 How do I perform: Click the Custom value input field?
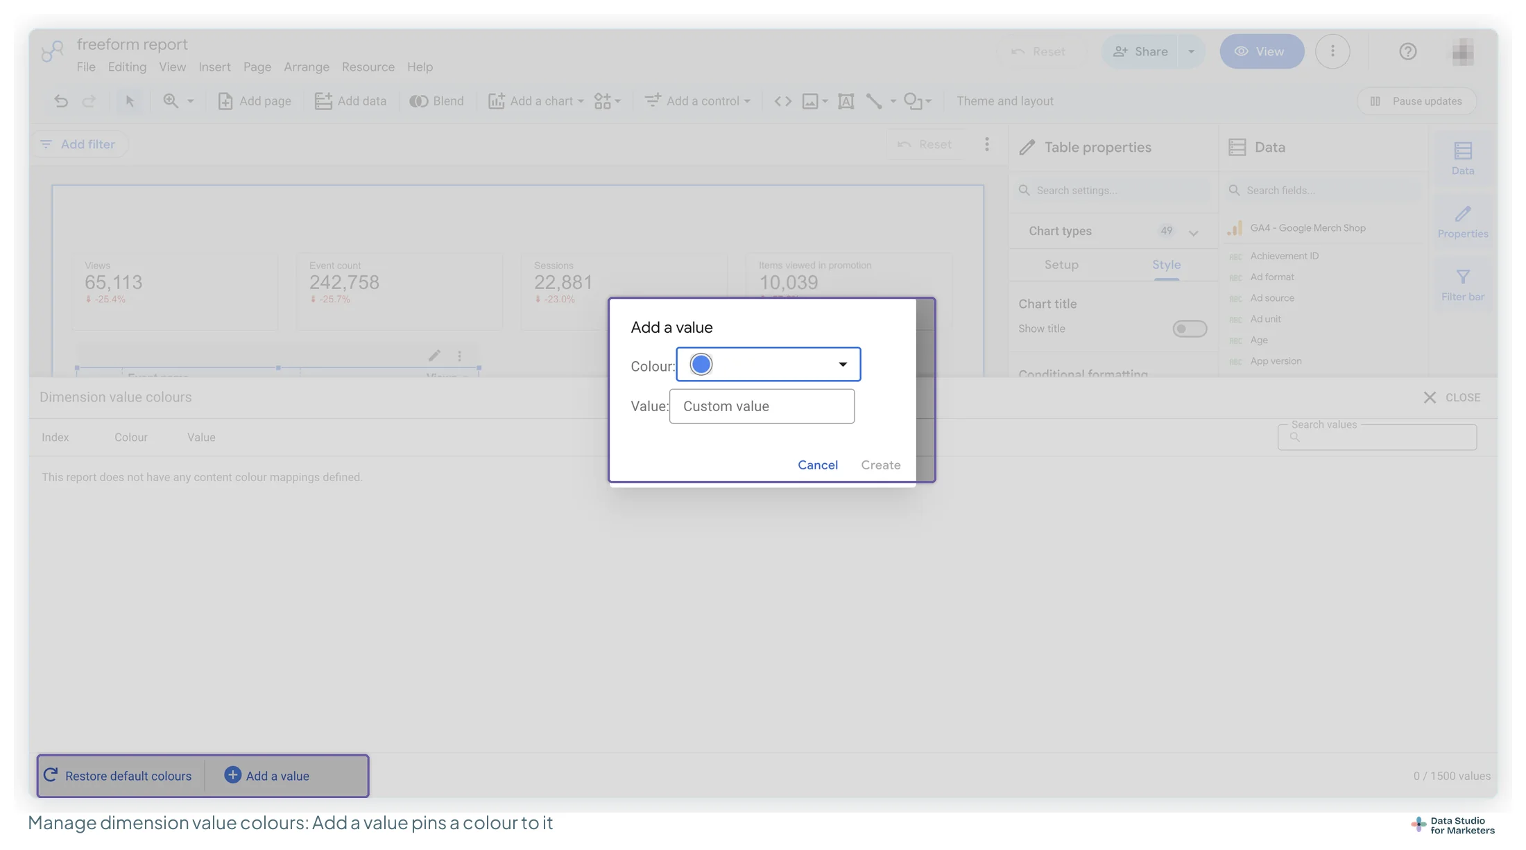pyautogui.click(x=762, y=406)
